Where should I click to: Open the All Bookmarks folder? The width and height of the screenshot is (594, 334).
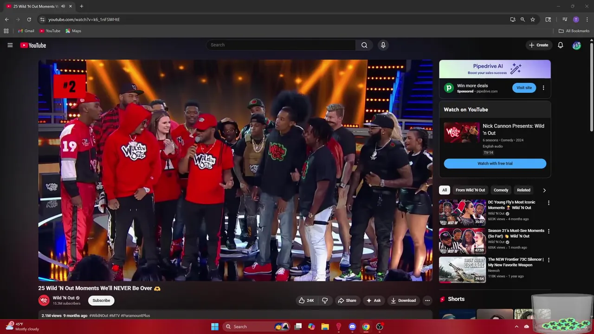tap(574, 31)
